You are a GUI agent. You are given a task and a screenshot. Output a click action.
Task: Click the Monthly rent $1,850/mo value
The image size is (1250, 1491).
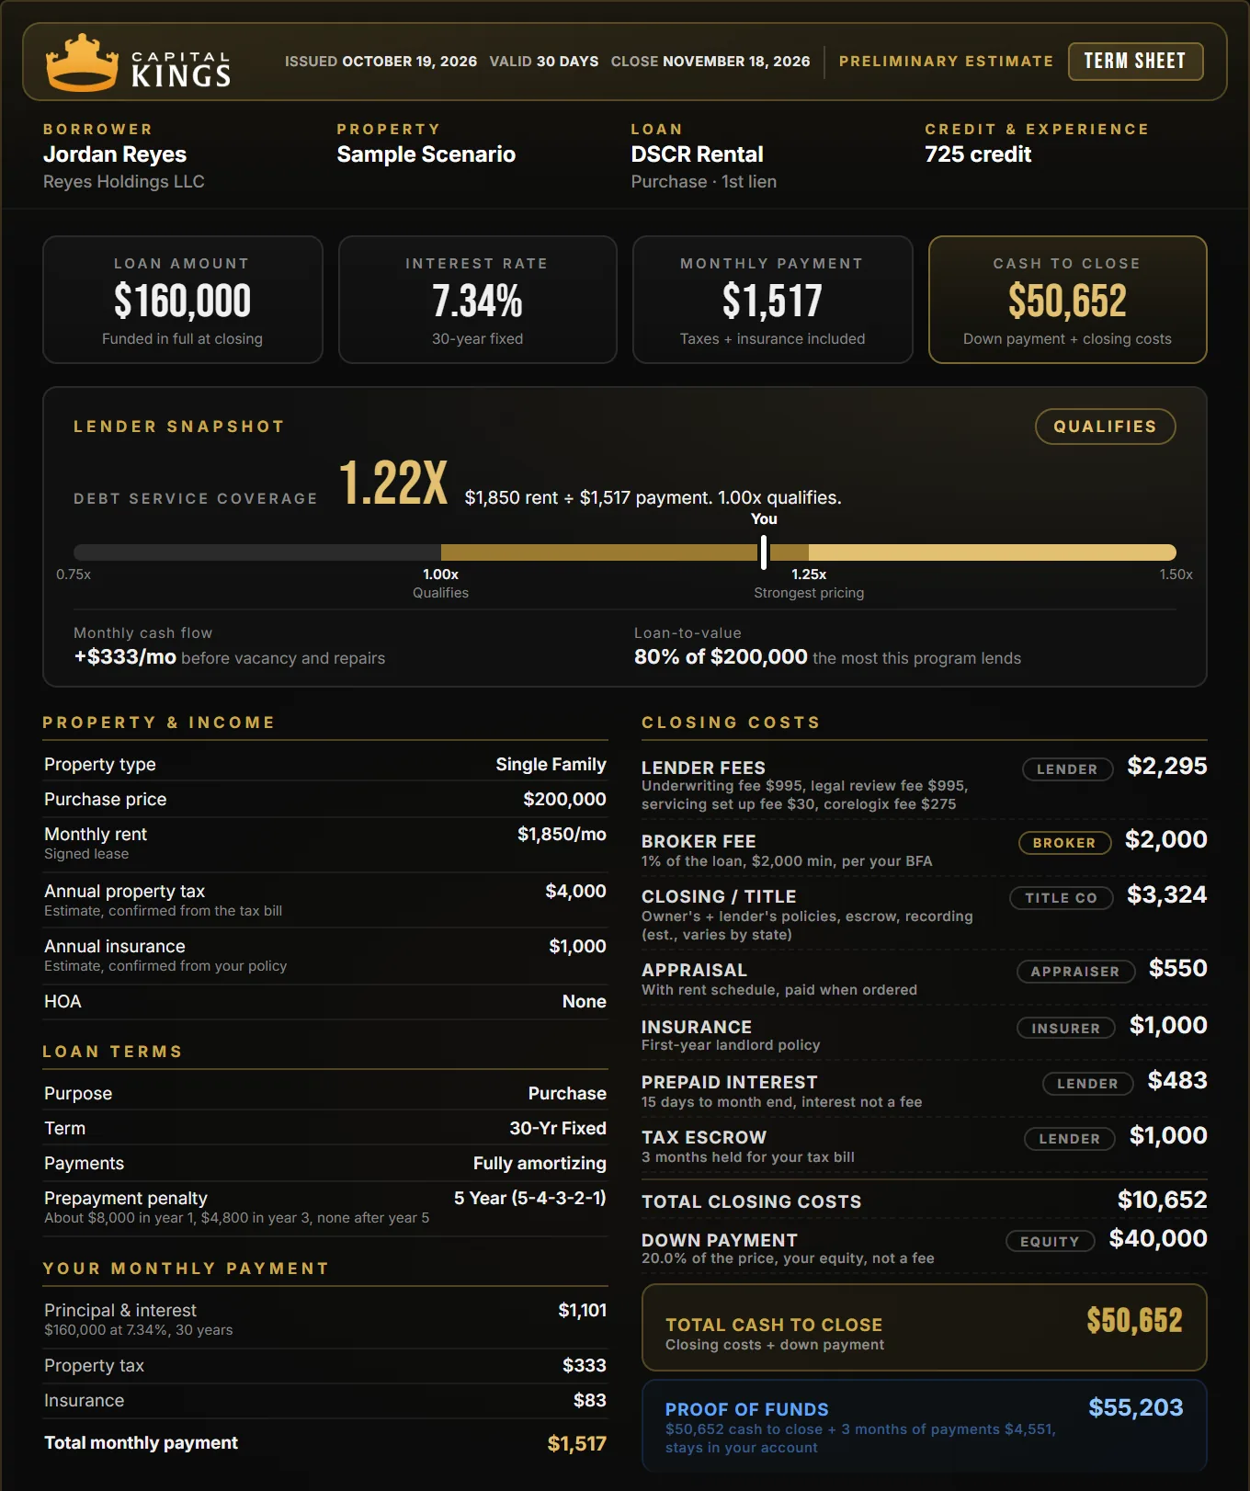562,835
